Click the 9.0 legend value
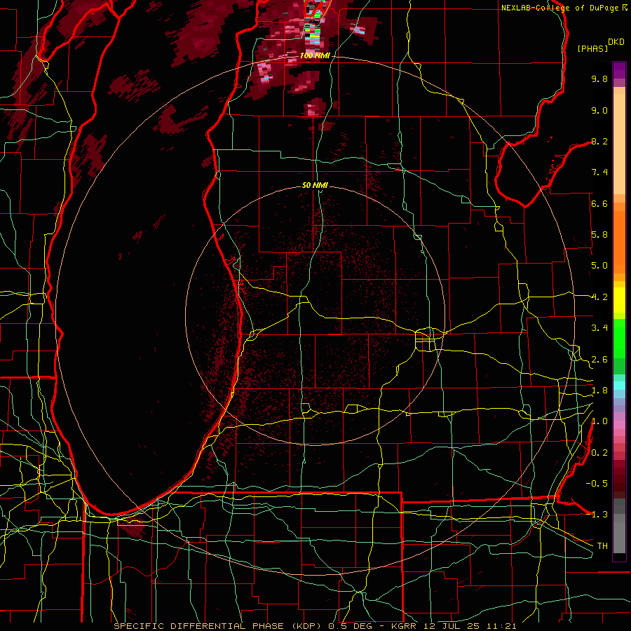631x631 pixels. 599,110
